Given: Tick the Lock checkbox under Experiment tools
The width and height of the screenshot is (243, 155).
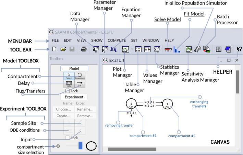Looking at the screenshot, I should click(x=68, y=138).
